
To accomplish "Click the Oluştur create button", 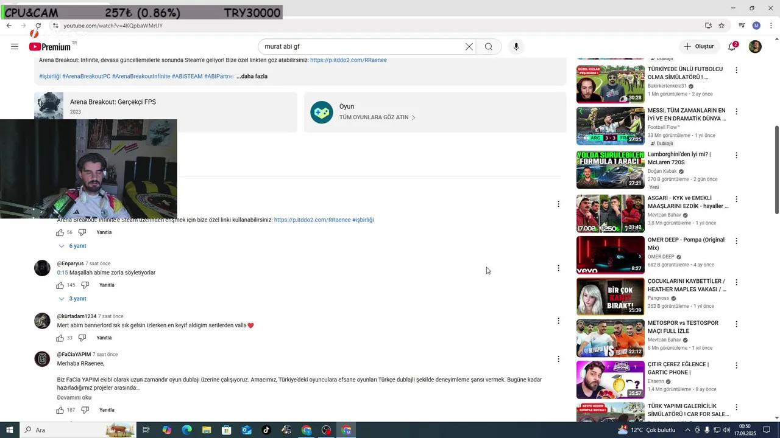I will (x=698, y=47).
